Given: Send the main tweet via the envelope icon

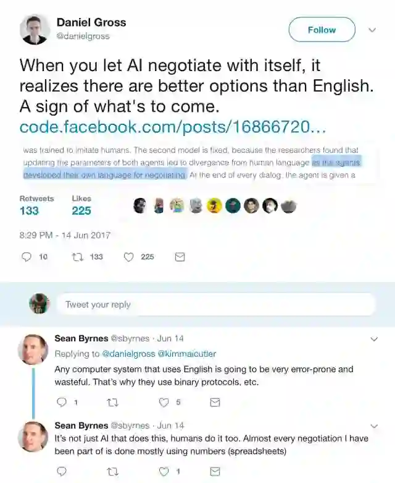Looking at the screenshot, I should [x=180, y=257].
